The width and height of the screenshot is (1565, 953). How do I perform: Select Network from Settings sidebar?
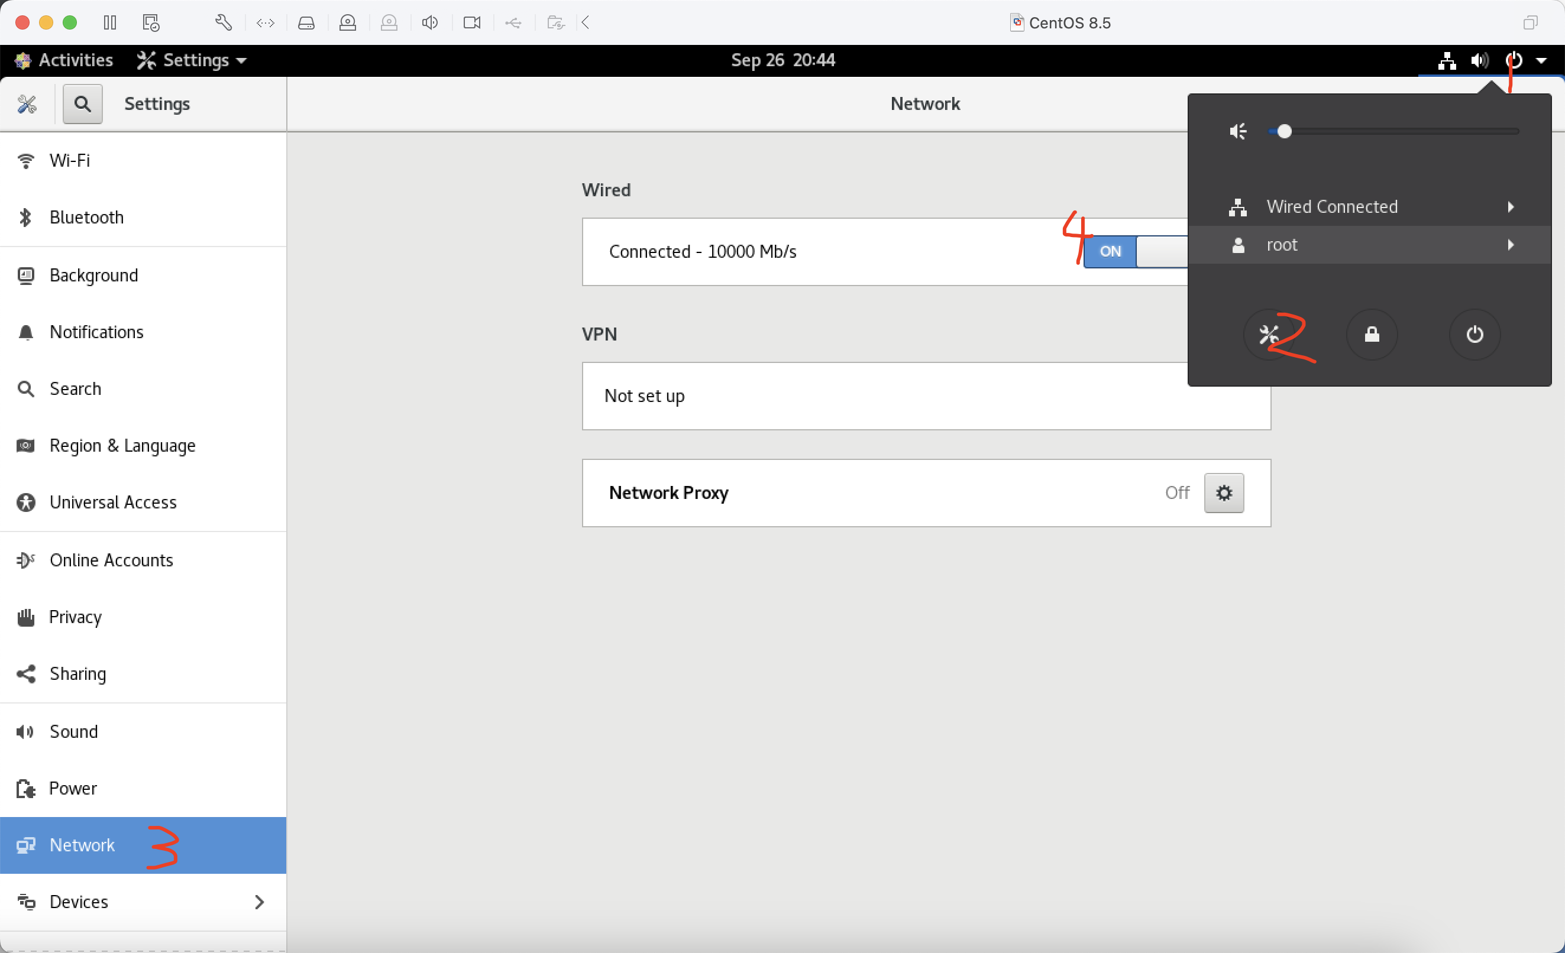click(82, 845)
